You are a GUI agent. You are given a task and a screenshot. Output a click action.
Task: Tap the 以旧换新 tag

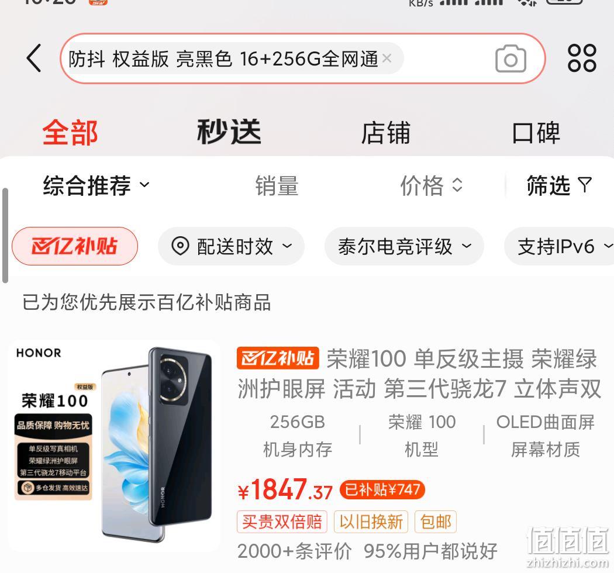[x=371, y=522]
